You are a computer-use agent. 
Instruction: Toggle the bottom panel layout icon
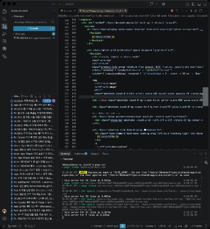click(199, 4)
